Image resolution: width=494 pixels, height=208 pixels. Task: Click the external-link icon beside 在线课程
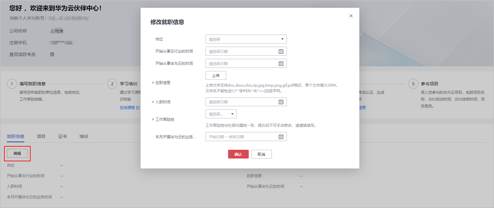coord(138,108)
